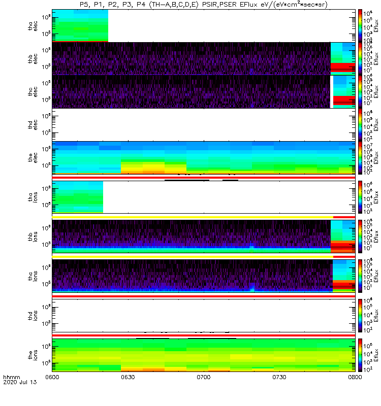
Task: Click the 'thd elec' axis label
Action: (33, 124)
